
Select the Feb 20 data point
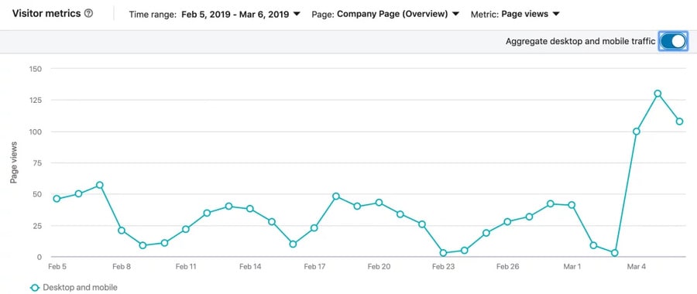pos(379,203)
